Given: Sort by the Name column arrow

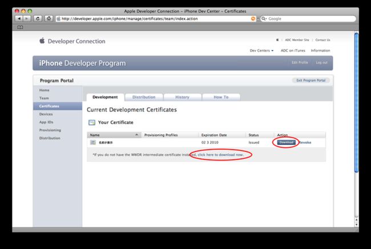Looking at the screenshot, I should coord(136,135).
